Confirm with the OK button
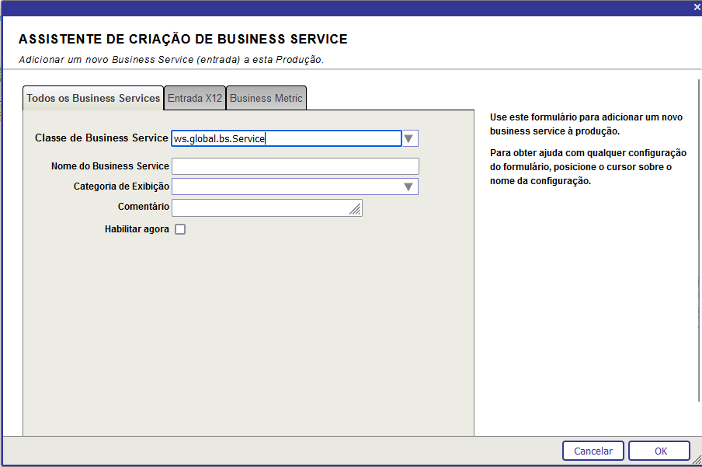The height and width of the screenshot is (467, 702). point(659,451)
